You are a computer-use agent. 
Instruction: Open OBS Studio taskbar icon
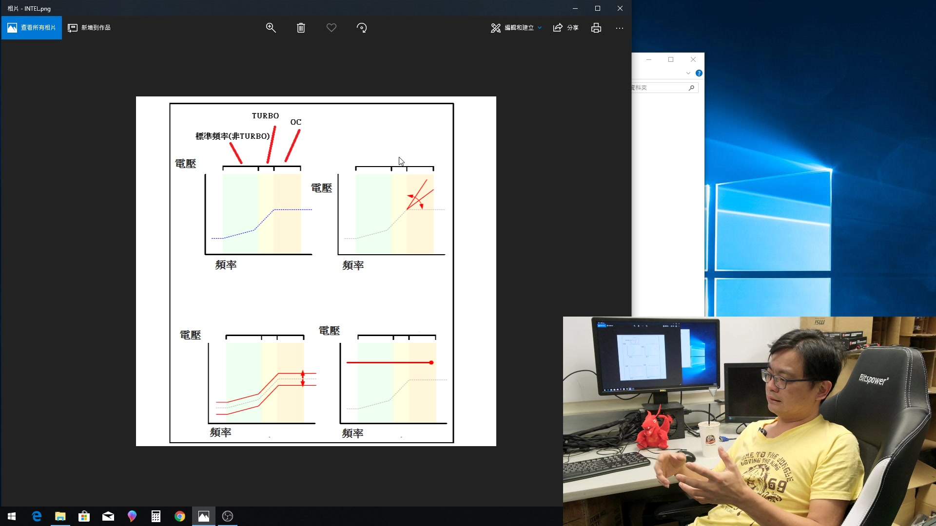pyautogui.click(x=228, y=516)
